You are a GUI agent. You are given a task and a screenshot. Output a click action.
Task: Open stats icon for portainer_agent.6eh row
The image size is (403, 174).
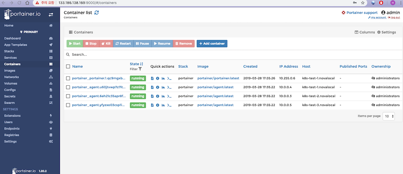(163, 96)
